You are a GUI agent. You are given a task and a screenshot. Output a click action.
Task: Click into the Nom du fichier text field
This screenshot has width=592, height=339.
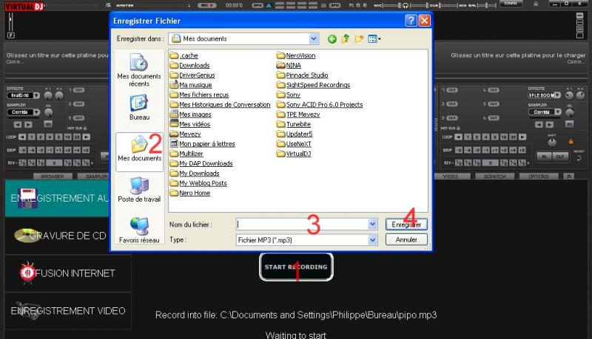[x=302, y=224]
